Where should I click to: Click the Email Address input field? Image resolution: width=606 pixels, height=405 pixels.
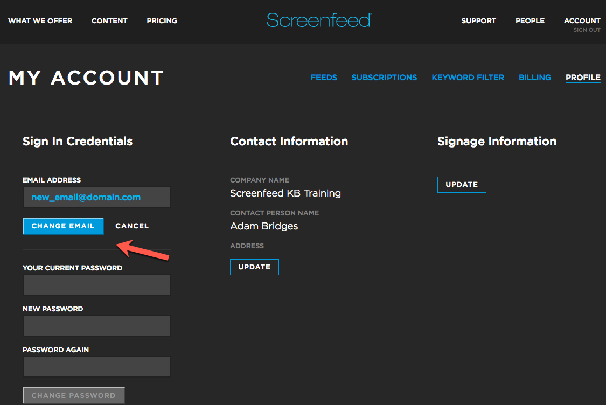point(97,198)
